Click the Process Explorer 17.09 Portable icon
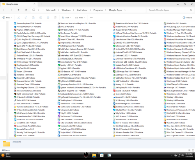The height and width of the screenshot is (160, 195). [15, 23]
